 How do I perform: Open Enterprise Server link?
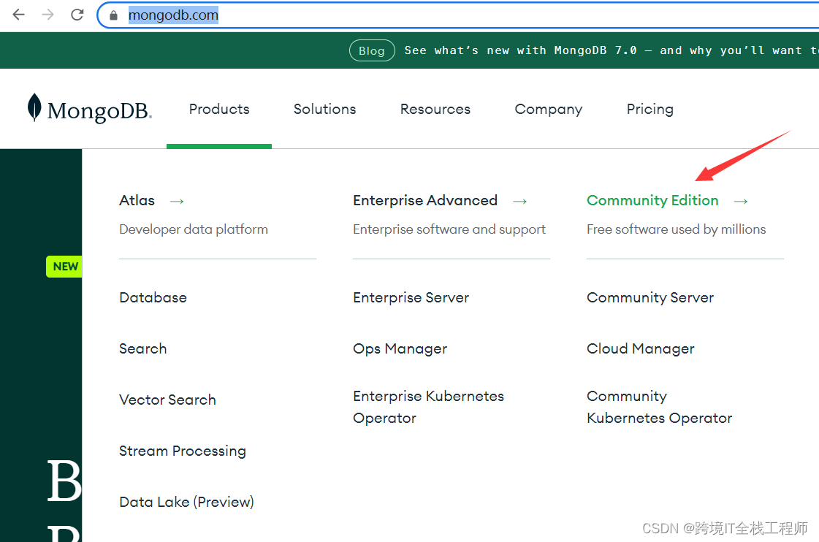coord(411,297)
